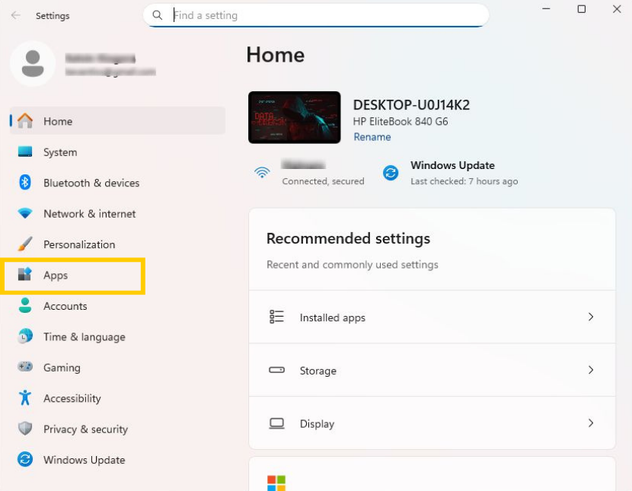Expand Storage row chevron
This screenshot has width=632, height=491.
591,370
